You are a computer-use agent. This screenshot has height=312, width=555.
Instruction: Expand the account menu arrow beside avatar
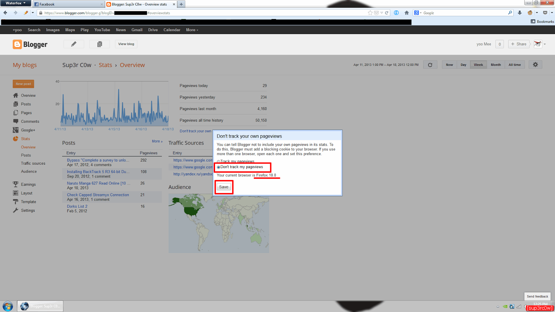click(545, 44)
